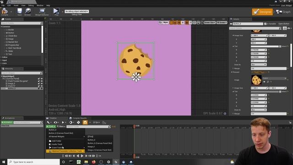Open the Fill Screen dropdown in viewport

tap(222, 22)
